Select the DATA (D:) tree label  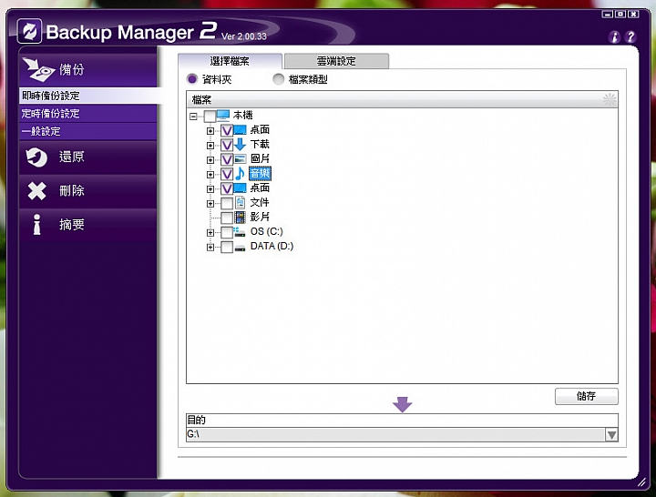point(272,246)
